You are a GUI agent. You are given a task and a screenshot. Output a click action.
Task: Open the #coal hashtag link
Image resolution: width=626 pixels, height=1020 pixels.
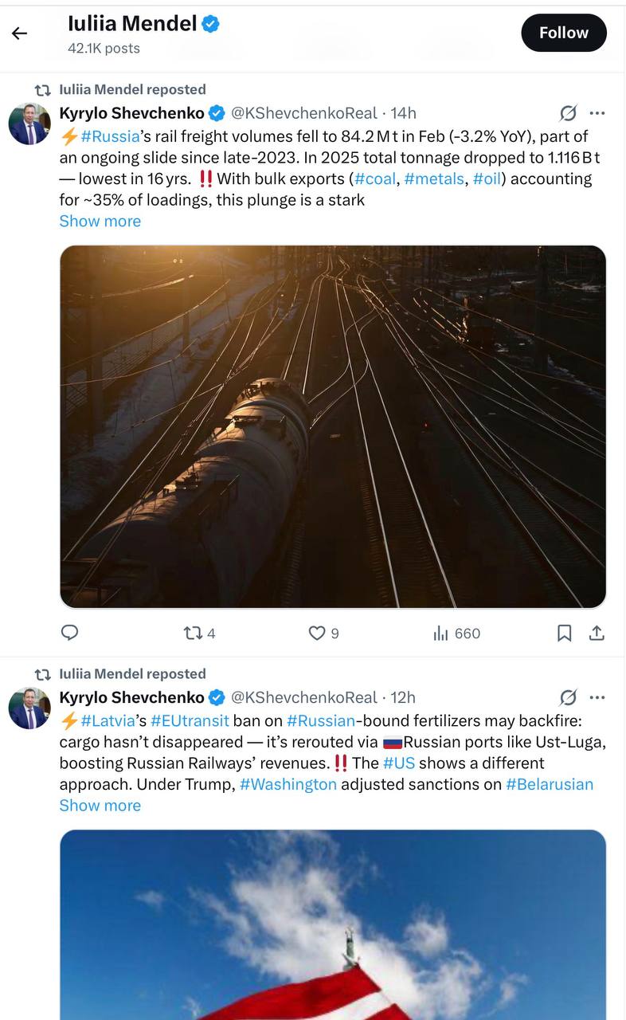(x=374, y=178)
